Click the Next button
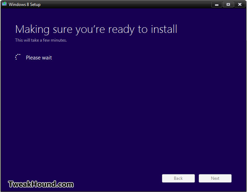 click(215, 178)
